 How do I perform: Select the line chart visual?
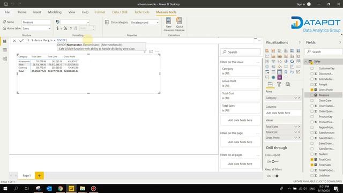267,56
